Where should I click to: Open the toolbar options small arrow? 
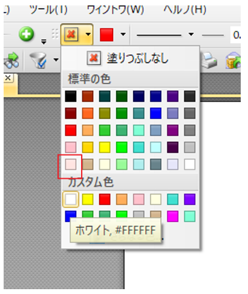pos(44,42)
